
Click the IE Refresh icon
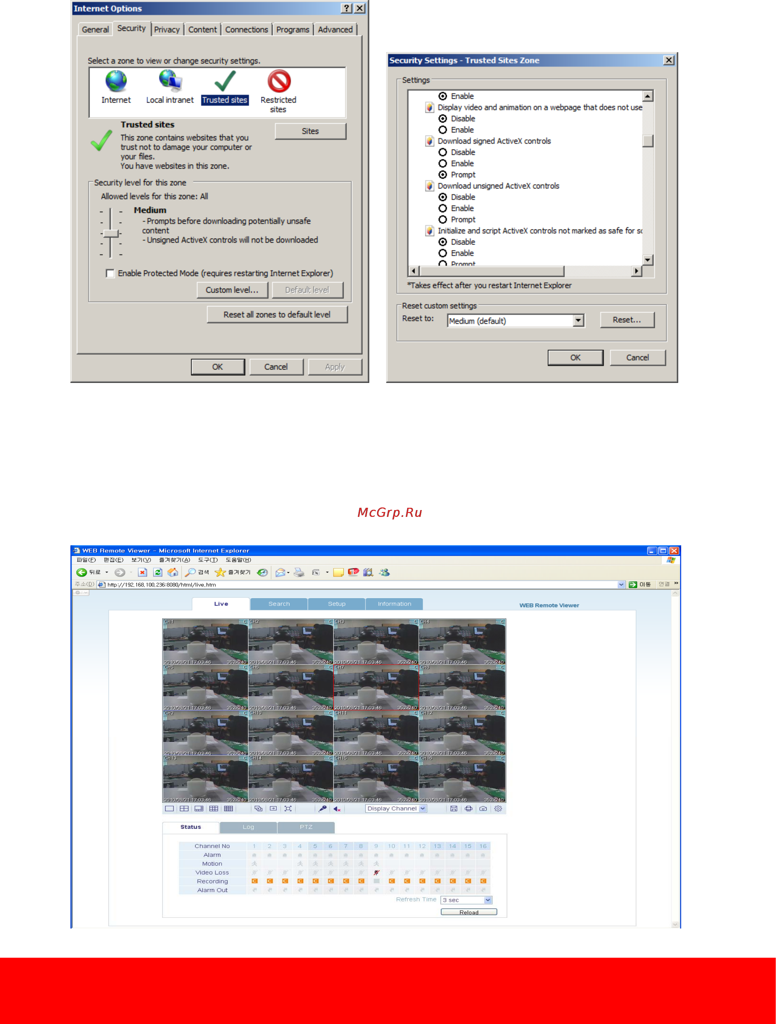(158, 573)
